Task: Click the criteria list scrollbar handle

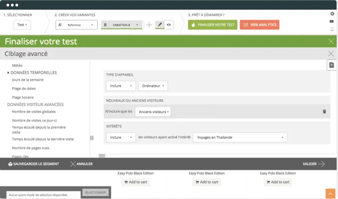Action: pos(92,138)
